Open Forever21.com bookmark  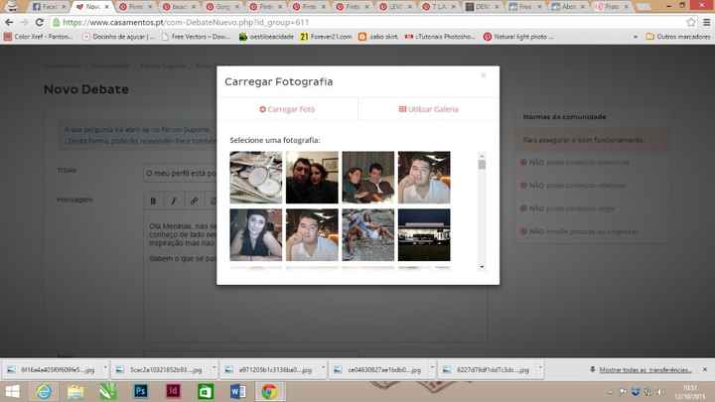326,37
